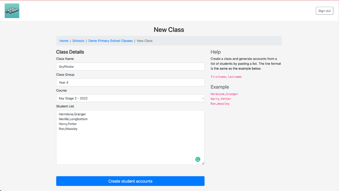The height and width of the screenshot is (191, 339).
Task: Click the Class Group input showing Year 4
Action: point(130,82)
